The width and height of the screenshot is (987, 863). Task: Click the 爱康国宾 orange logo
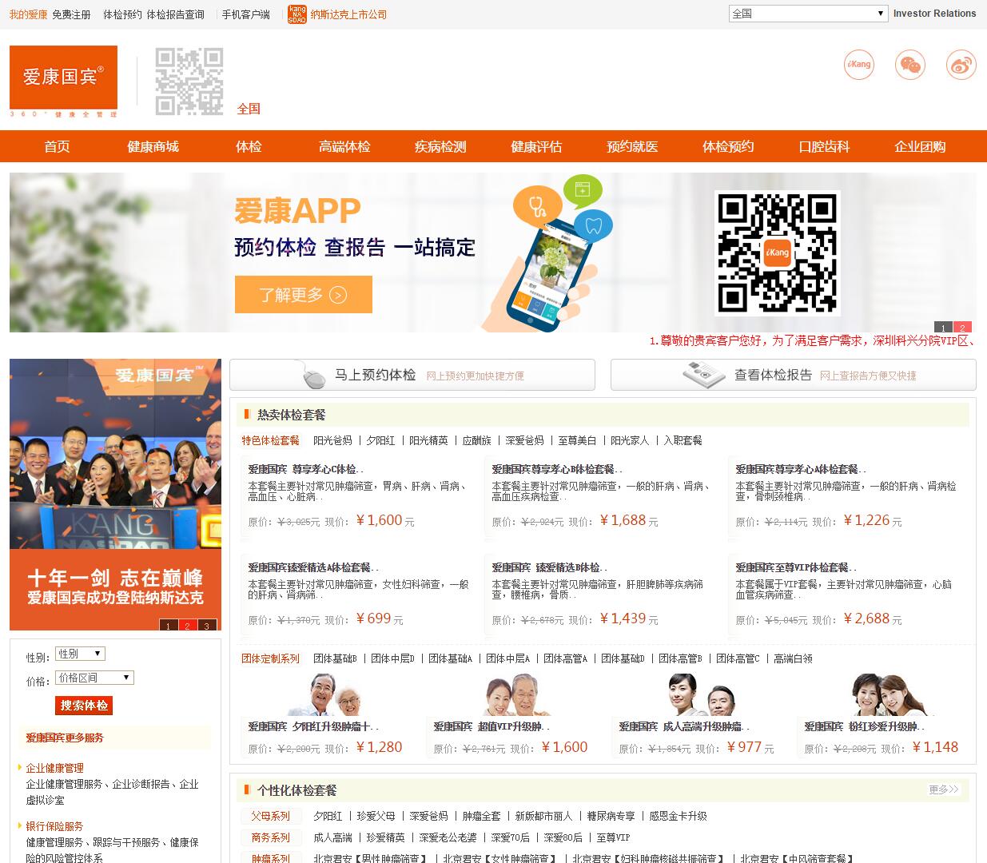pos(63,78)
